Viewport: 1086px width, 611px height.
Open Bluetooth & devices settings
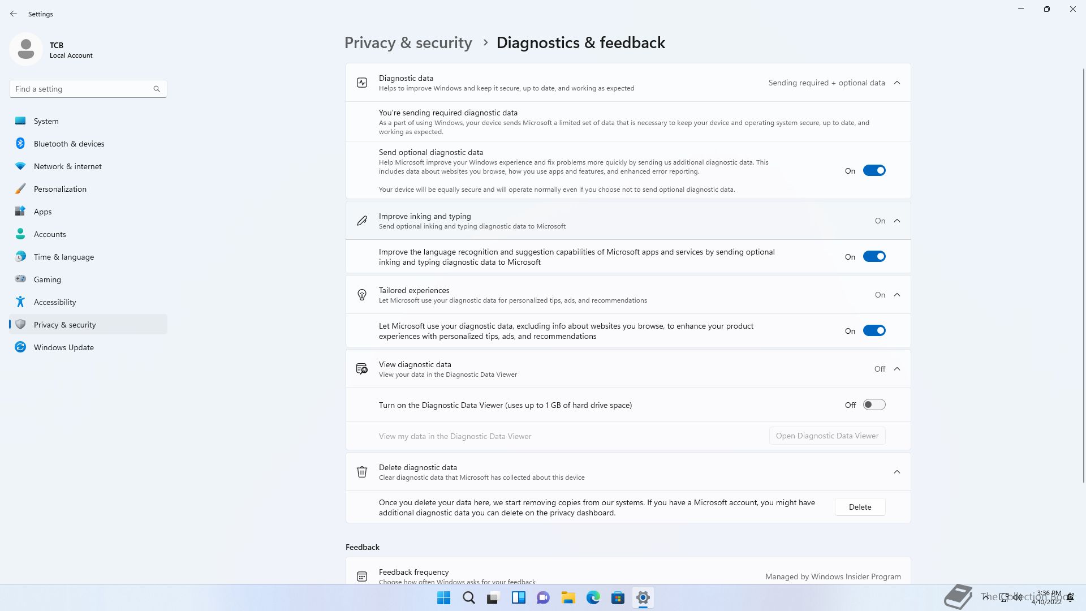click(x=88, y=144)
